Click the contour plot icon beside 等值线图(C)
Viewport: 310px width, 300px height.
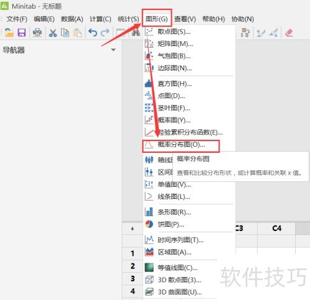[x=149, y=268]
